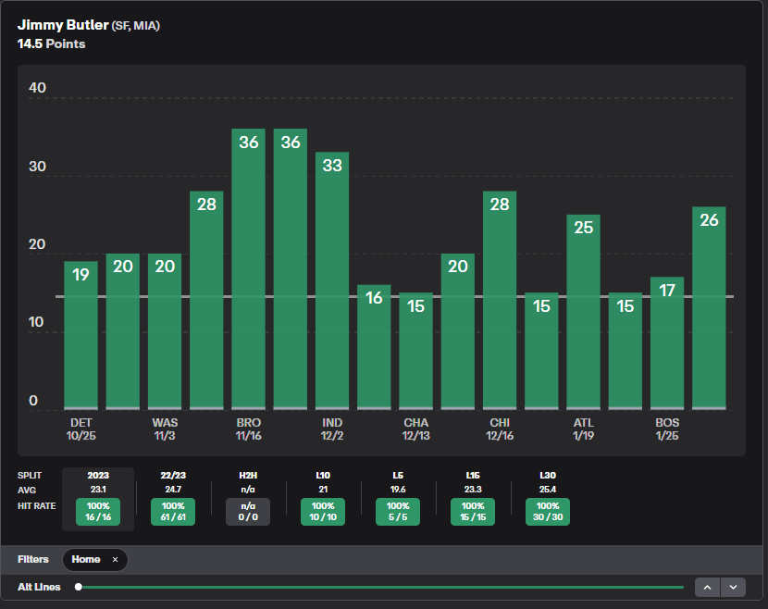Click the Filters label
Viewport: 768px width, 609px height.
tap(32, 560)
